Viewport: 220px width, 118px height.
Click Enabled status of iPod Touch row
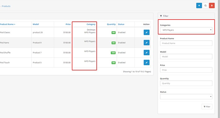pos(122,63)
